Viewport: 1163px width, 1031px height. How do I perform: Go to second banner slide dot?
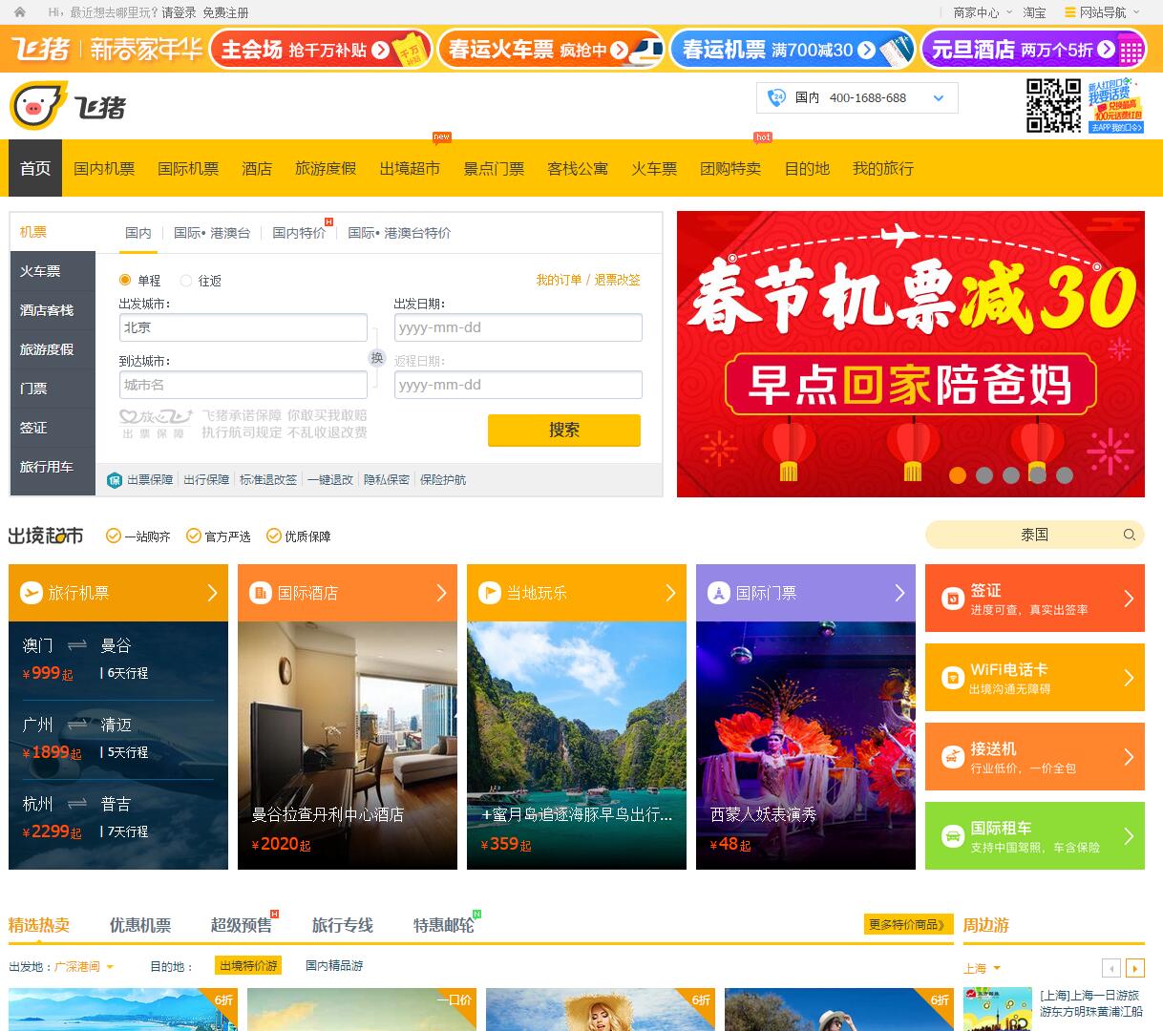coord(984,474)
